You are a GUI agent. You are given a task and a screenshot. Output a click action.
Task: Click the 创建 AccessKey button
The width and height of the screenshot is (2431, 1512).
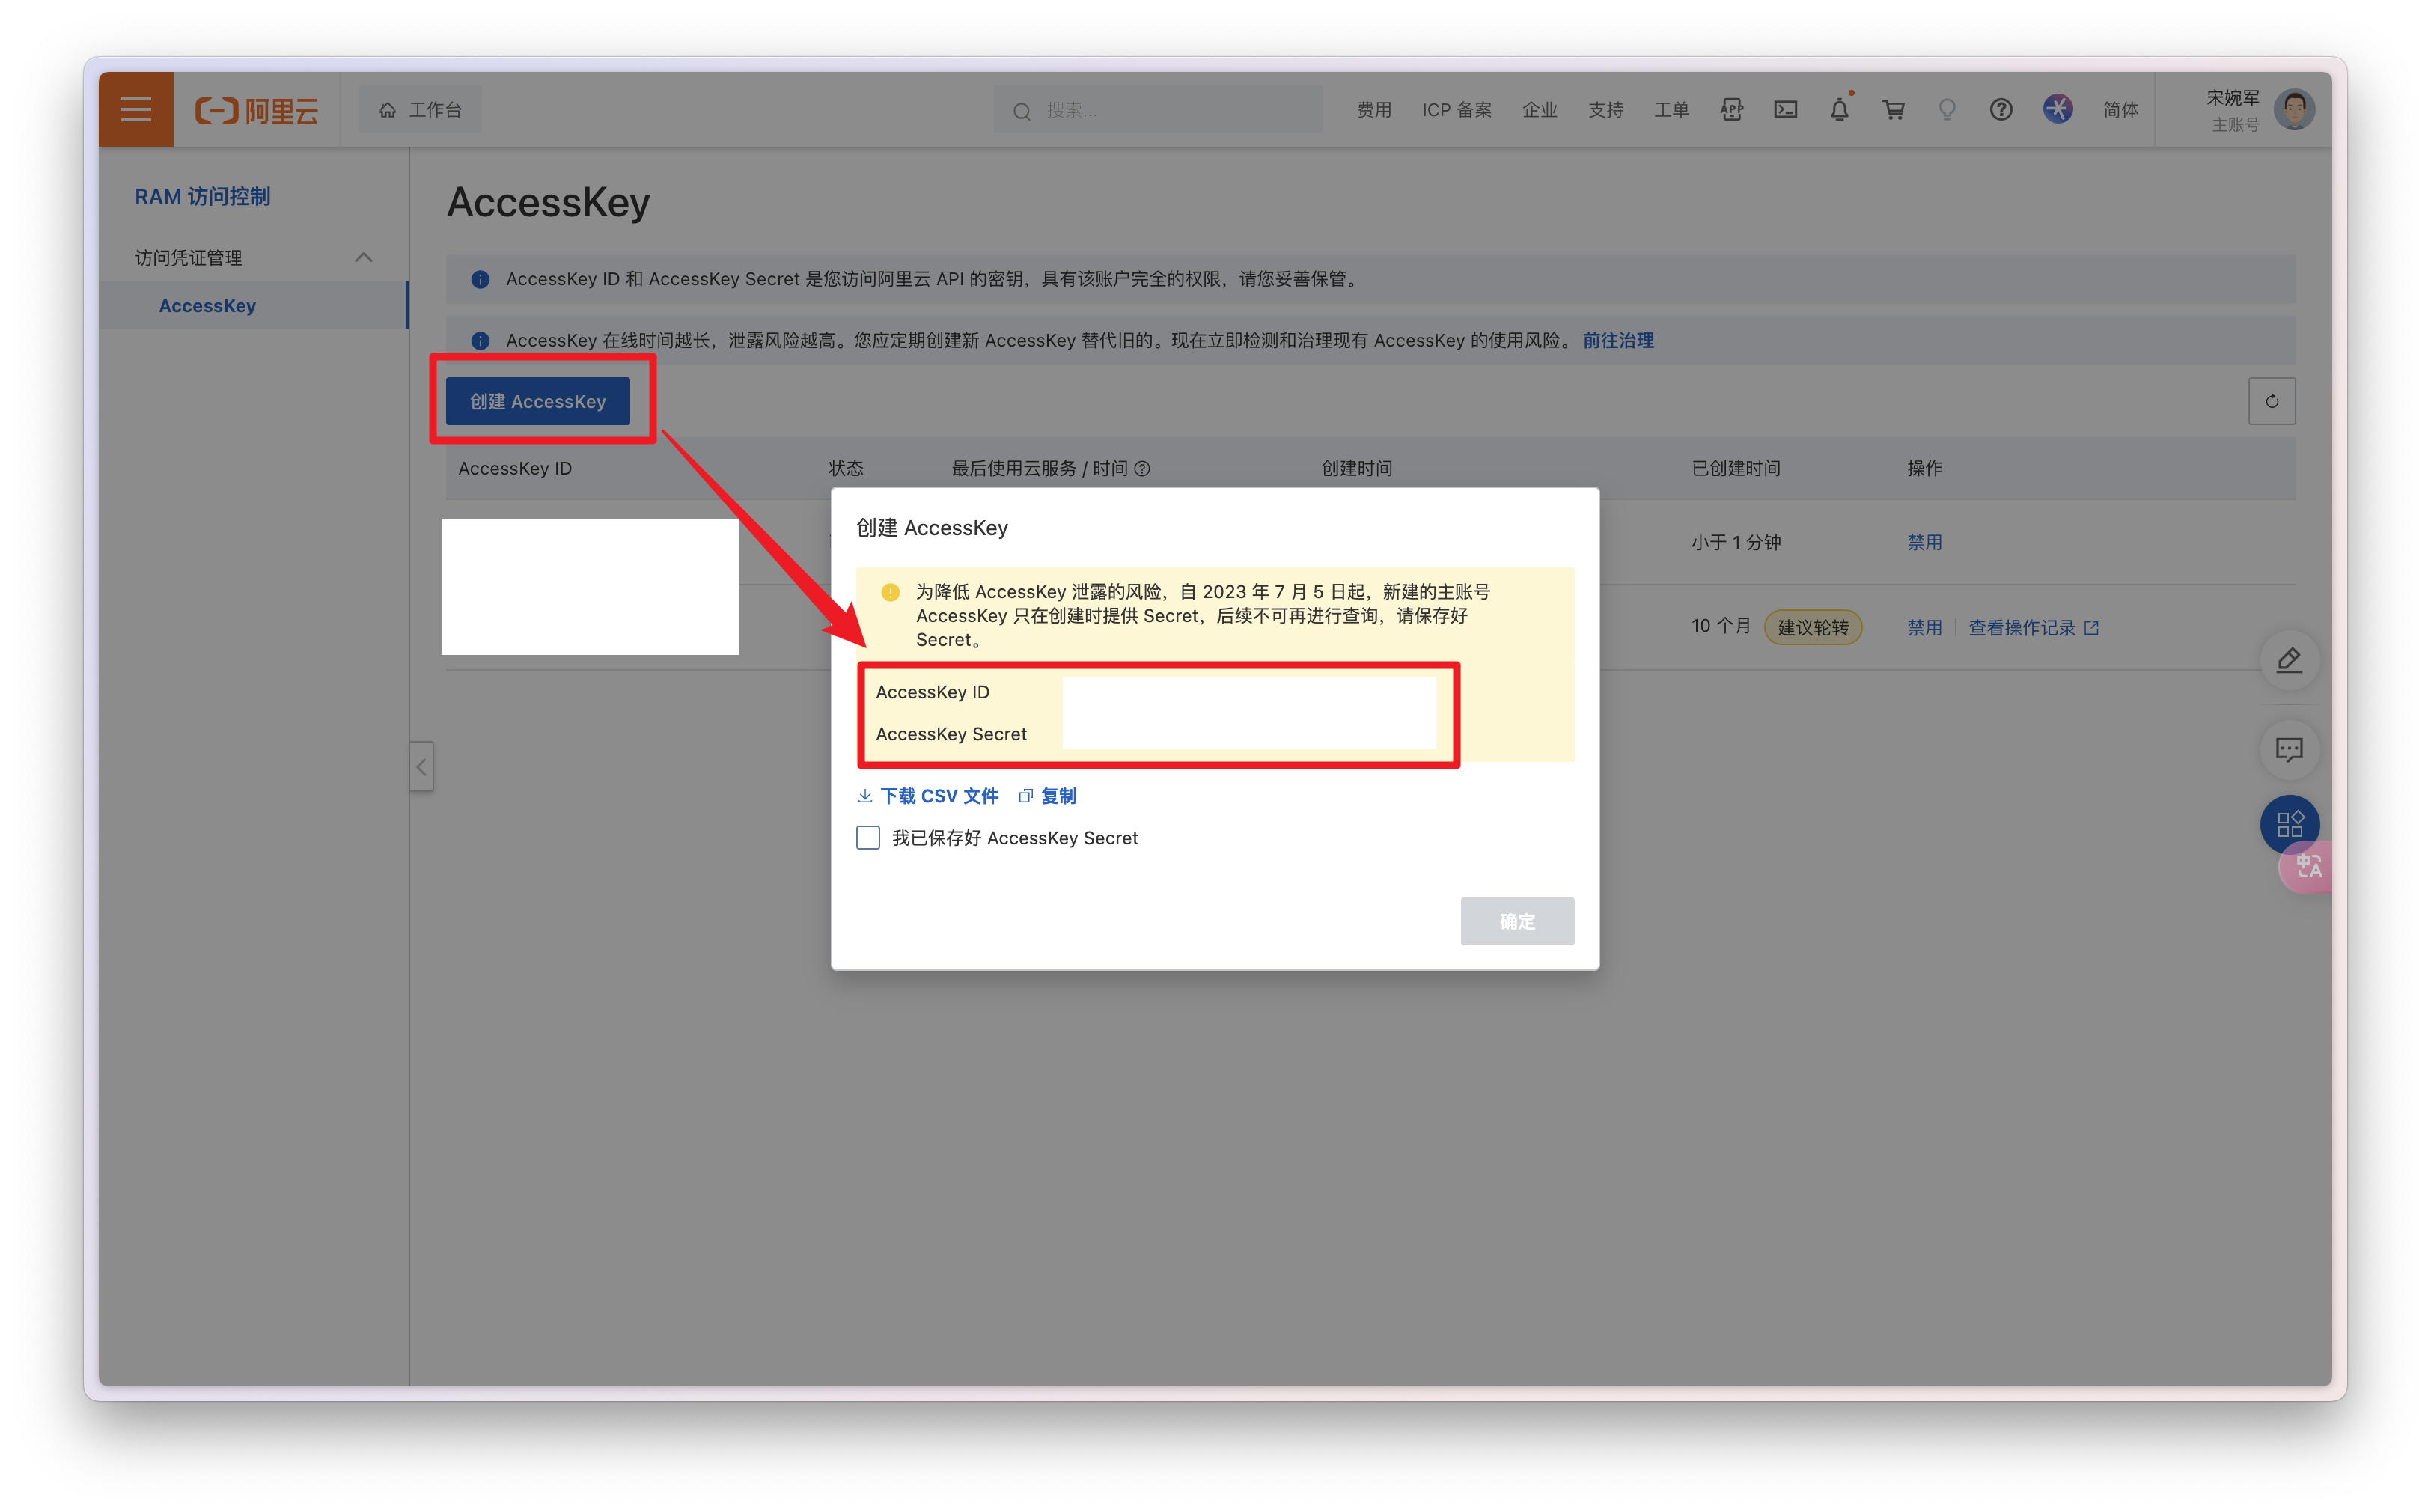538,401
